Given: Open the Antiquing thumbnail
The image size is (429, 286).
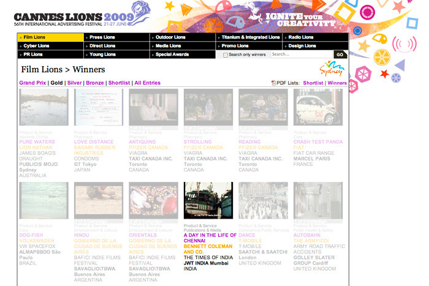Looking at the screenshot, I should [153, 107].
